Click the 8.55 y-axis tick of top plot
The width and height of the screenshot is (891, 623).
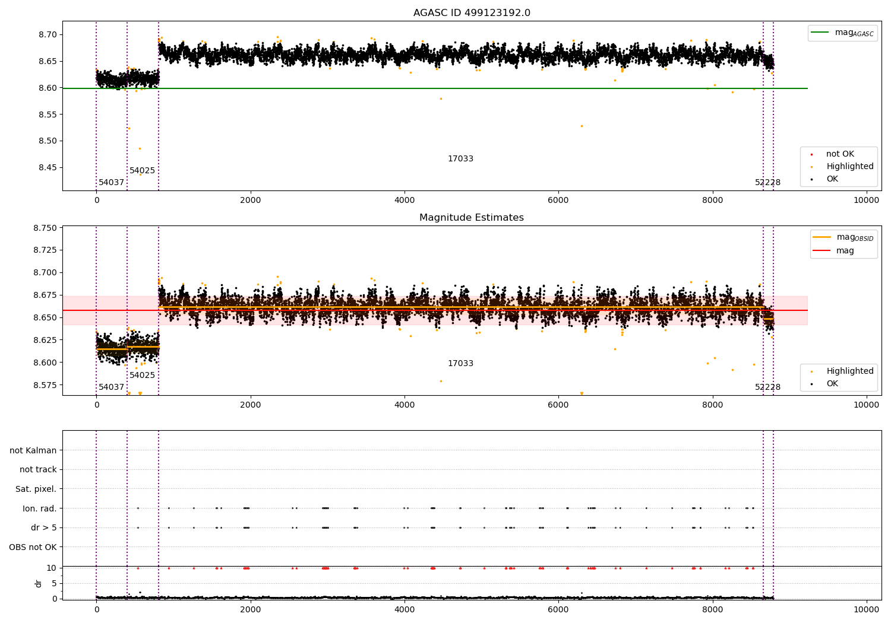pyautogui.click(x=48, y=115)
